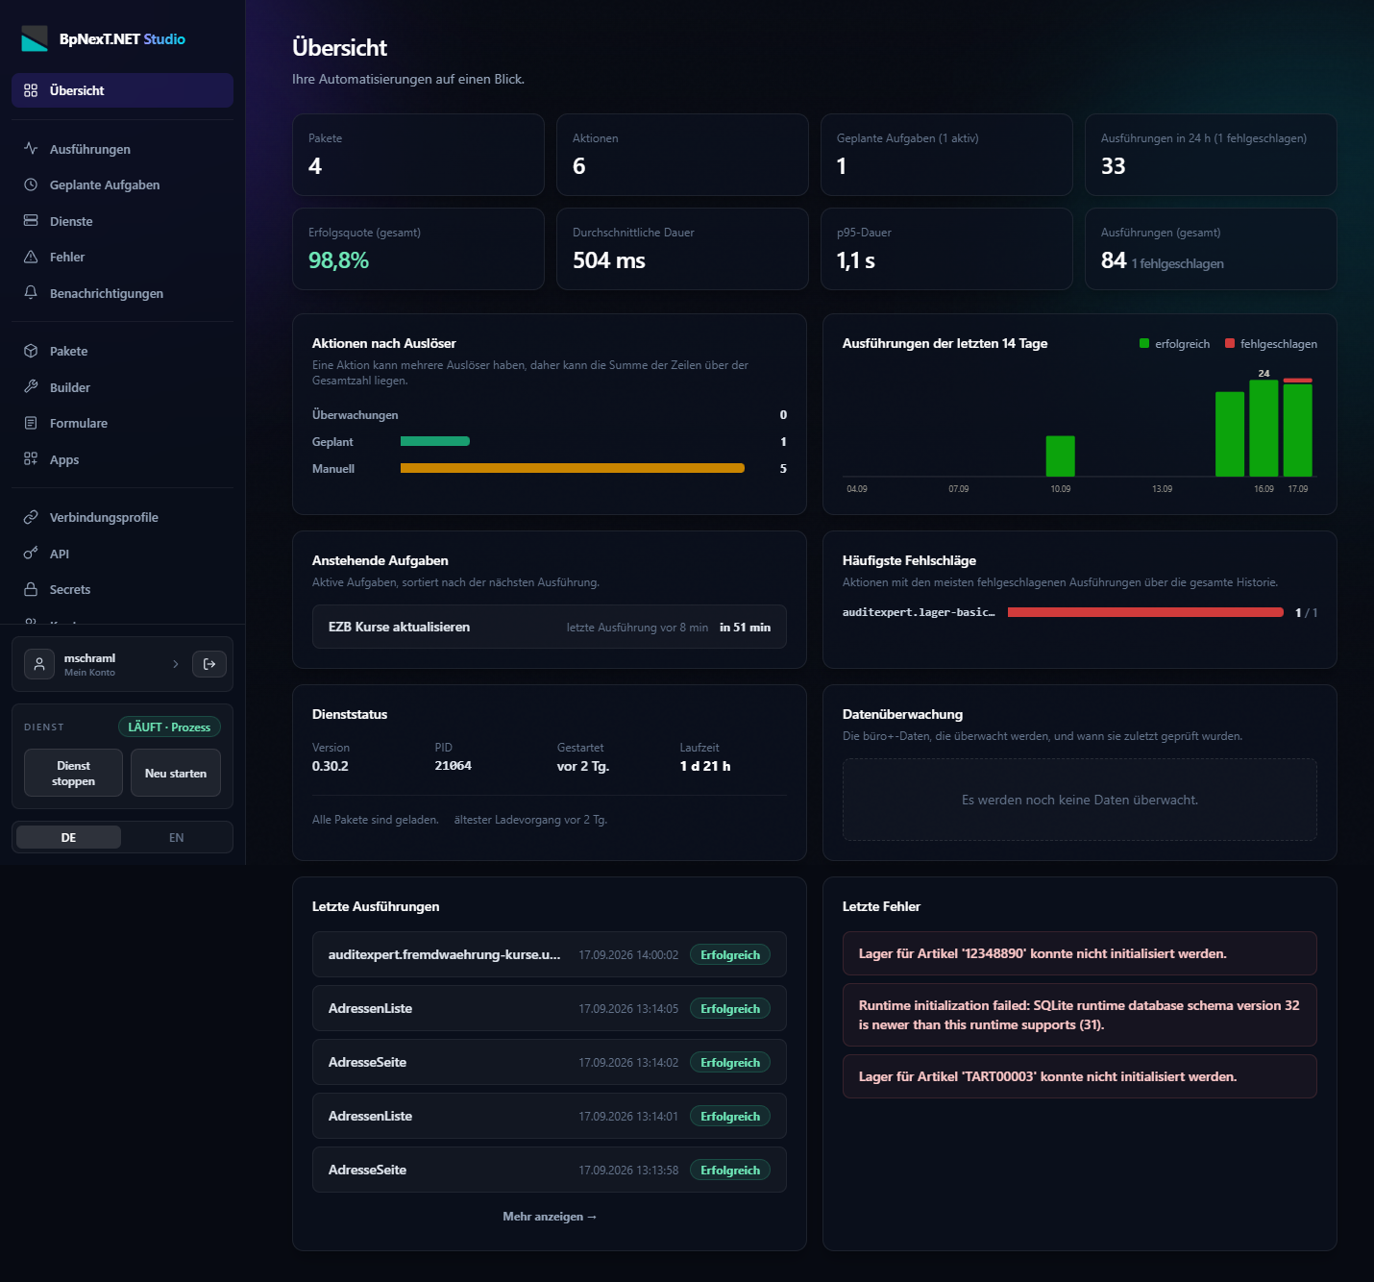The height and width of the screenshot is (1282, 1374).
Task: Click the Benachrichtigungen bell icon
Action: tap(31, 293)
